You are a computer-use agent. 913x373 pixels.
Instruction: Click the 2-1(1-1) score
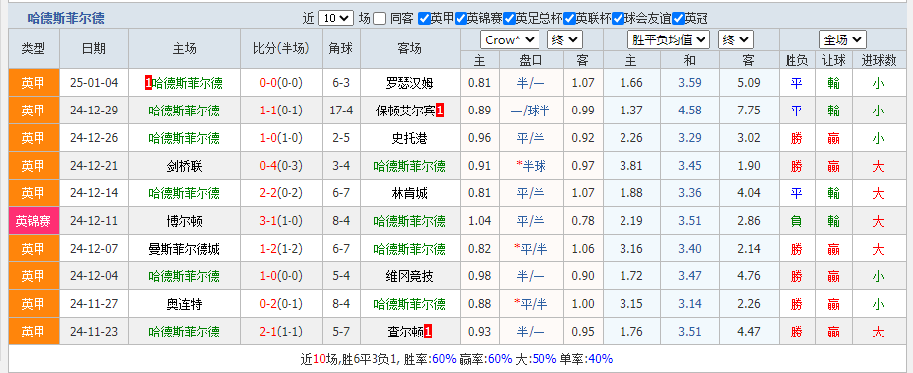(282, 332)
